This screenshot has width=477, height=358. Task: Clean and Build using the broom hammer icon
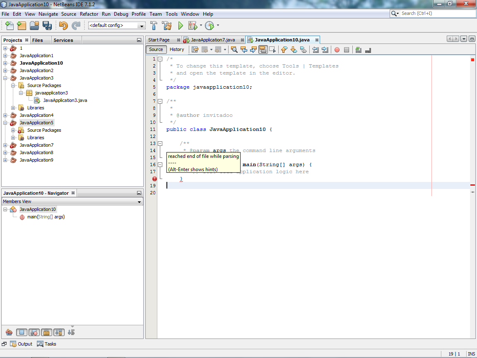tap(166, 25)
